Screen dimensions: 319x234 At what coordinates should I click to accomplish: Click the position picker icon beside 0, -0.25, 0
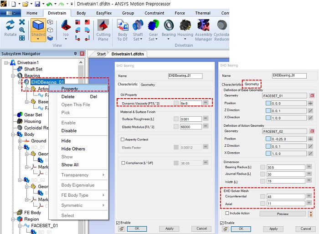pyautogui.click(x=310, y=139)
